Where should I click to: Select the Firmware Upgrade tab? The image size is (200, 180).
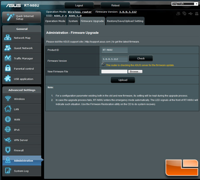(x=92, y=21)
